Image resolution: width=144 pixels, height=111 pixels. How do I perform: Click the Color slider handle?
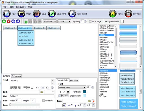(10, 105)
